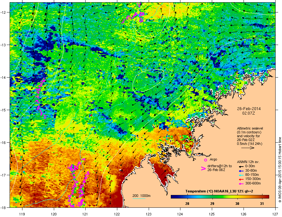Click latitude axis label -13
Image resolution: width=282 pixels, height=217 pixels.
[4, 45]
